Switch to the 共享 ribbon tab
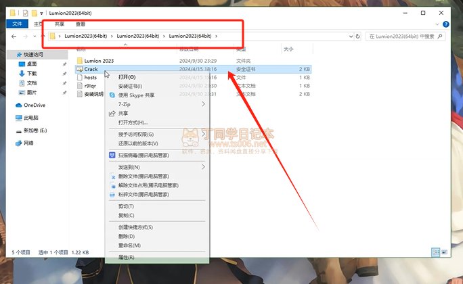463x284 pixels. [60, 24]
